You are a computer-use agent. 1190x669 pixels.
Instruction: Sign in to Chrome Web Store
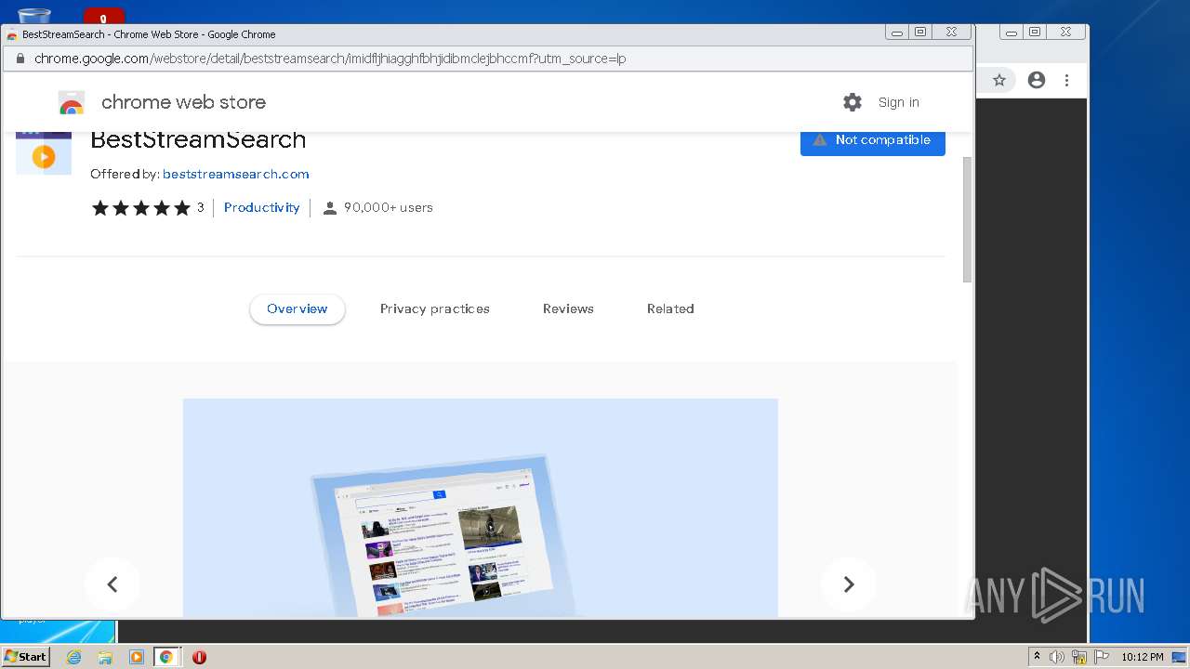coord(898,102)
